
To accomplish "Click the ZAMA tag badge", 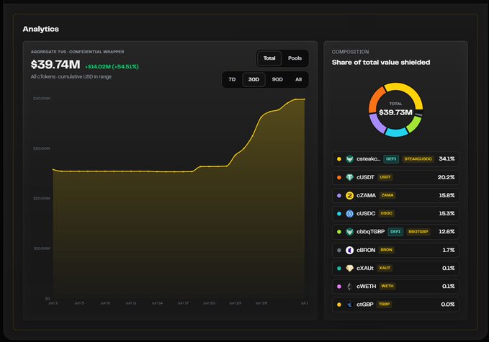I will 387,195.
